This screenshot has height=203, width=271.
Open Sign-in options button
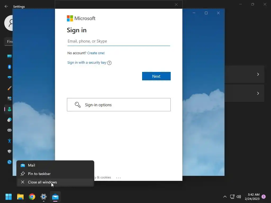[119, 105]
